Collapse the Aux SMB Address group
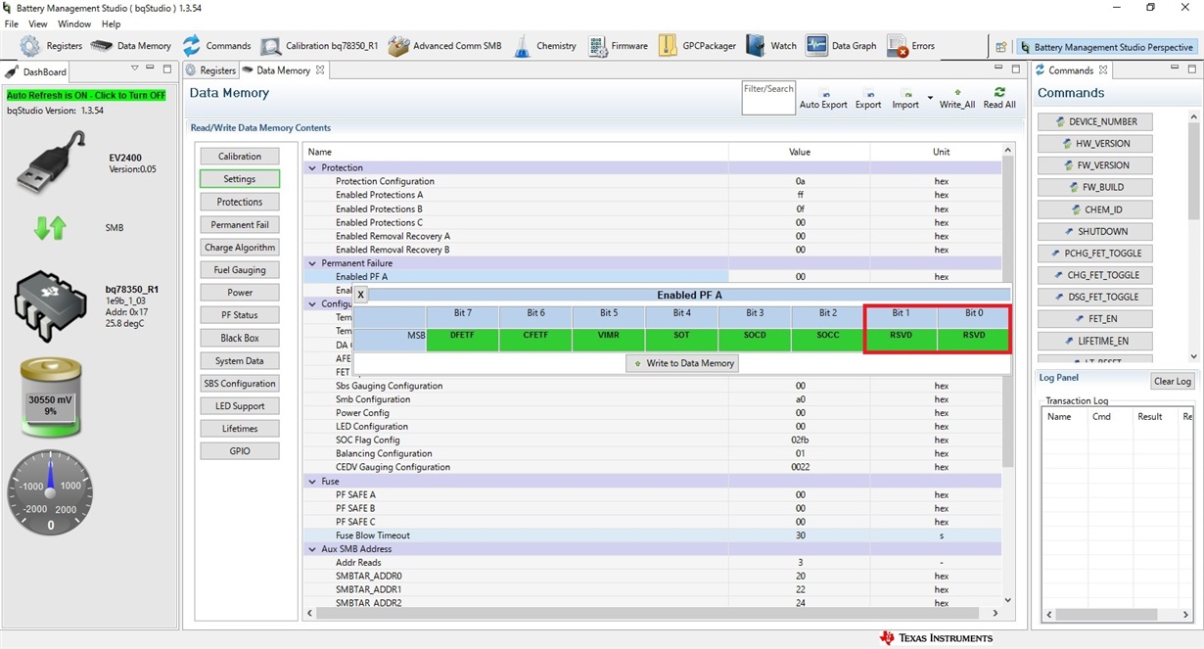The height and width of the screenshot is (649, 1204). [313, 549]
